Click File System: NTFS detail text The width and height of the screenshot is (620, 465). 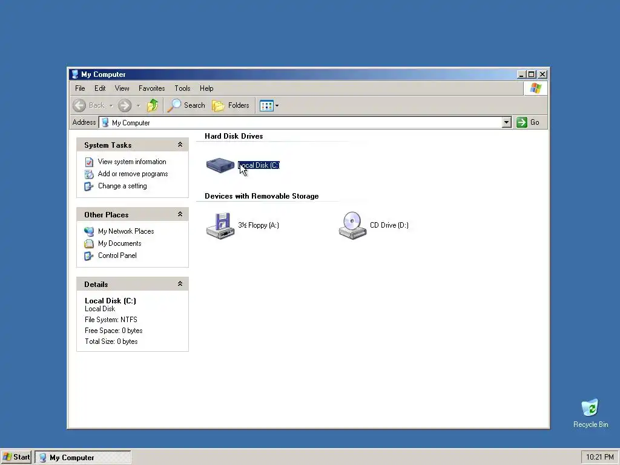coord(111,320)
